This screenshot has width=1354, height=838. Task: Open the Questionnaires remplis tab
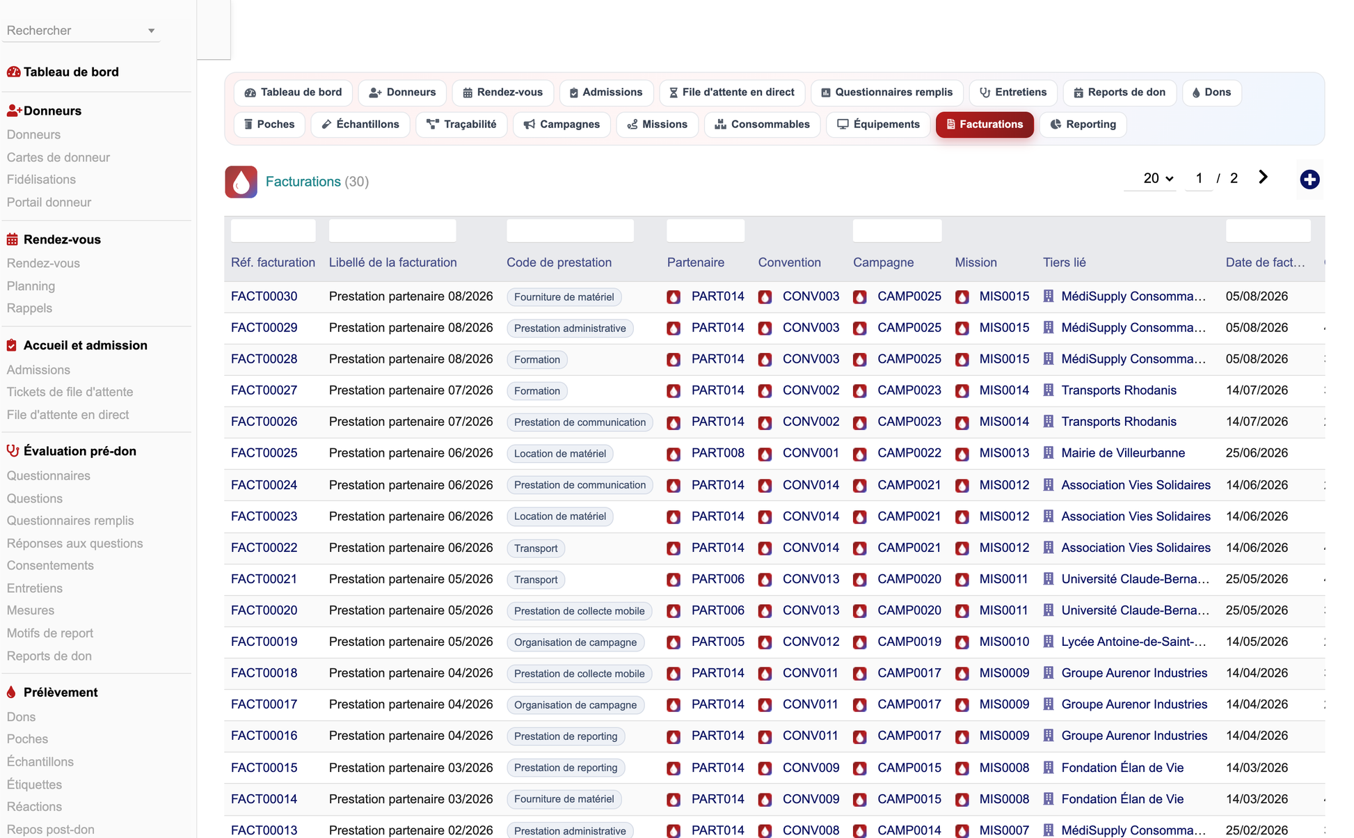[886, 92]
